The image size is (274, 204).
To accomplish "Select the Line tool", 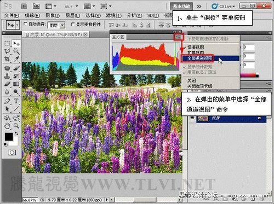I will coord(16,109).
